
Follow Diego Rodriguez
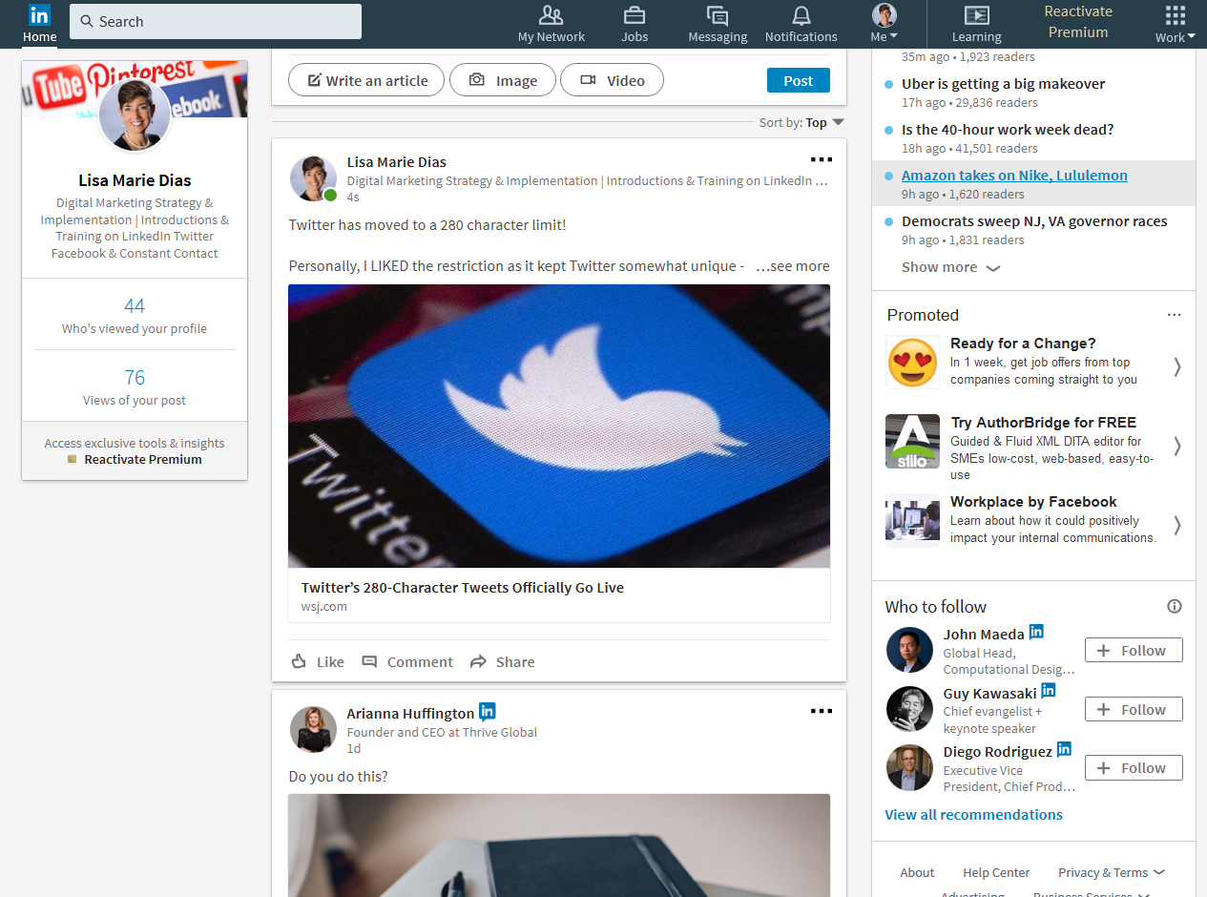[1134, 768]
